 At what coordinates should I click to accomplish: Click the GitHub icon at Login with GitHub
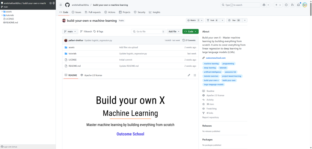[2, 147]
